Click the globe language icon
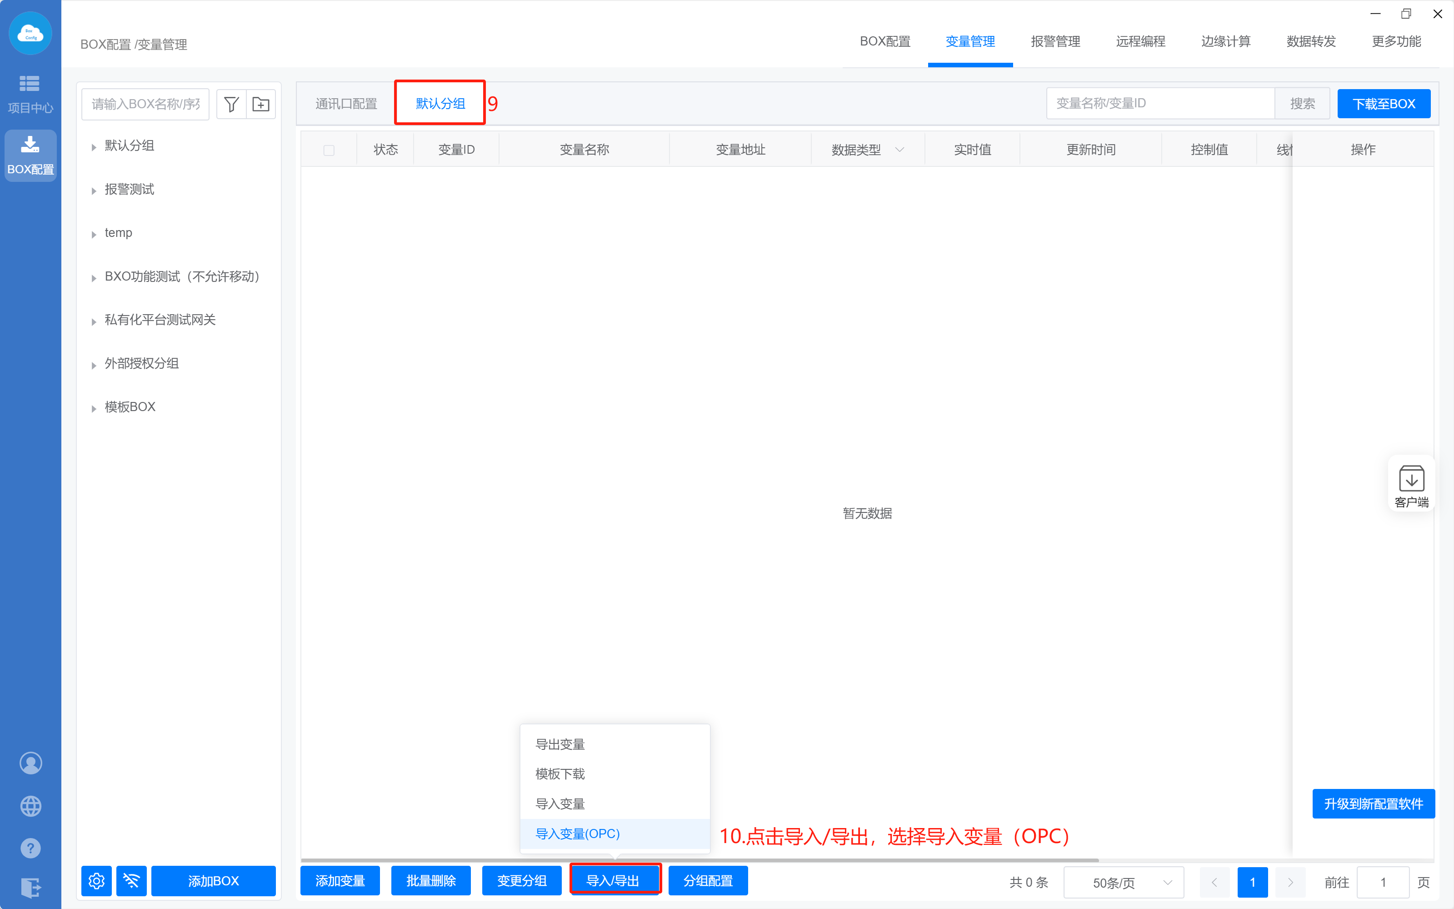Screen dimensions: 1454x909 click(x=30, y=806)
